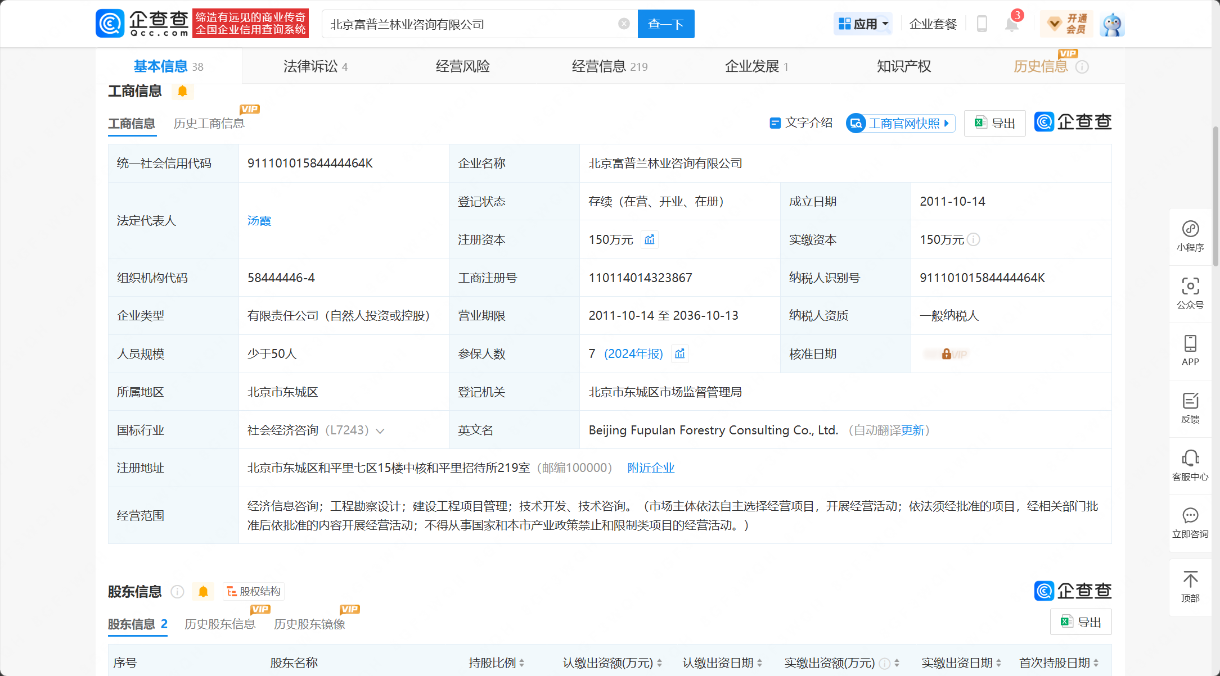Click the 查一下 search button
The image size is (1220, 676).
coord(665,24)
